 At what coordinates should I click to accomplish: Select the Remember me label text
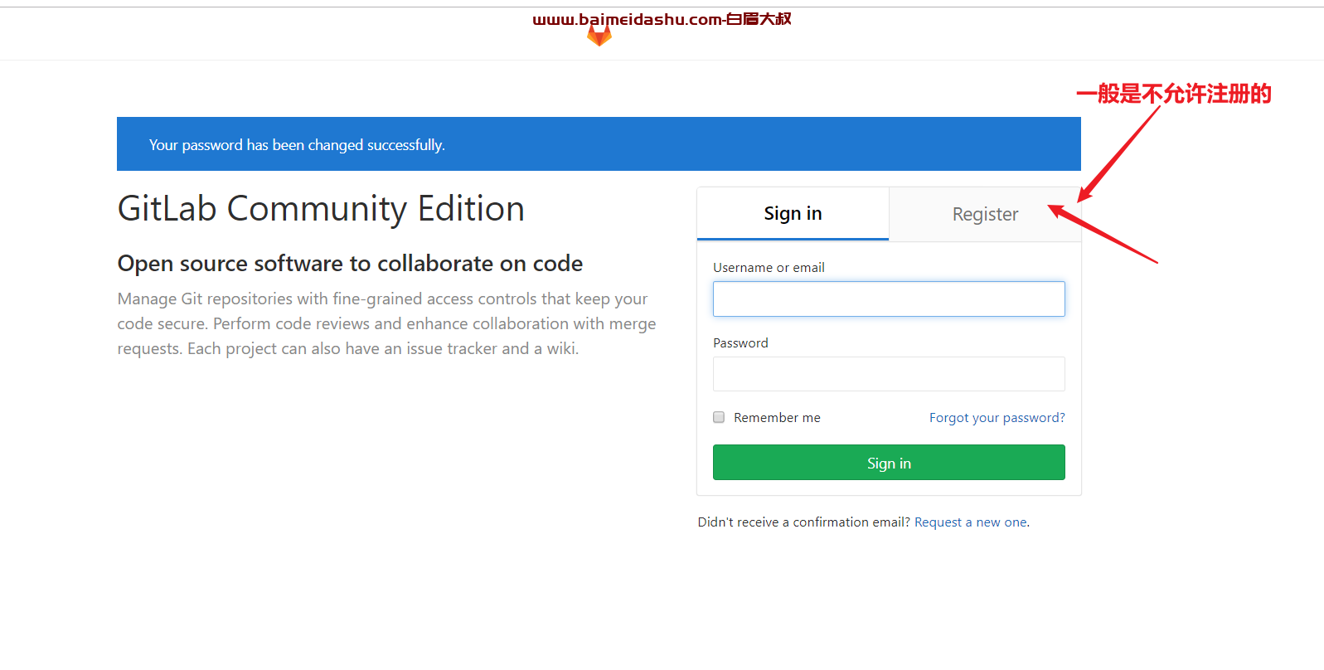point(777,417)
